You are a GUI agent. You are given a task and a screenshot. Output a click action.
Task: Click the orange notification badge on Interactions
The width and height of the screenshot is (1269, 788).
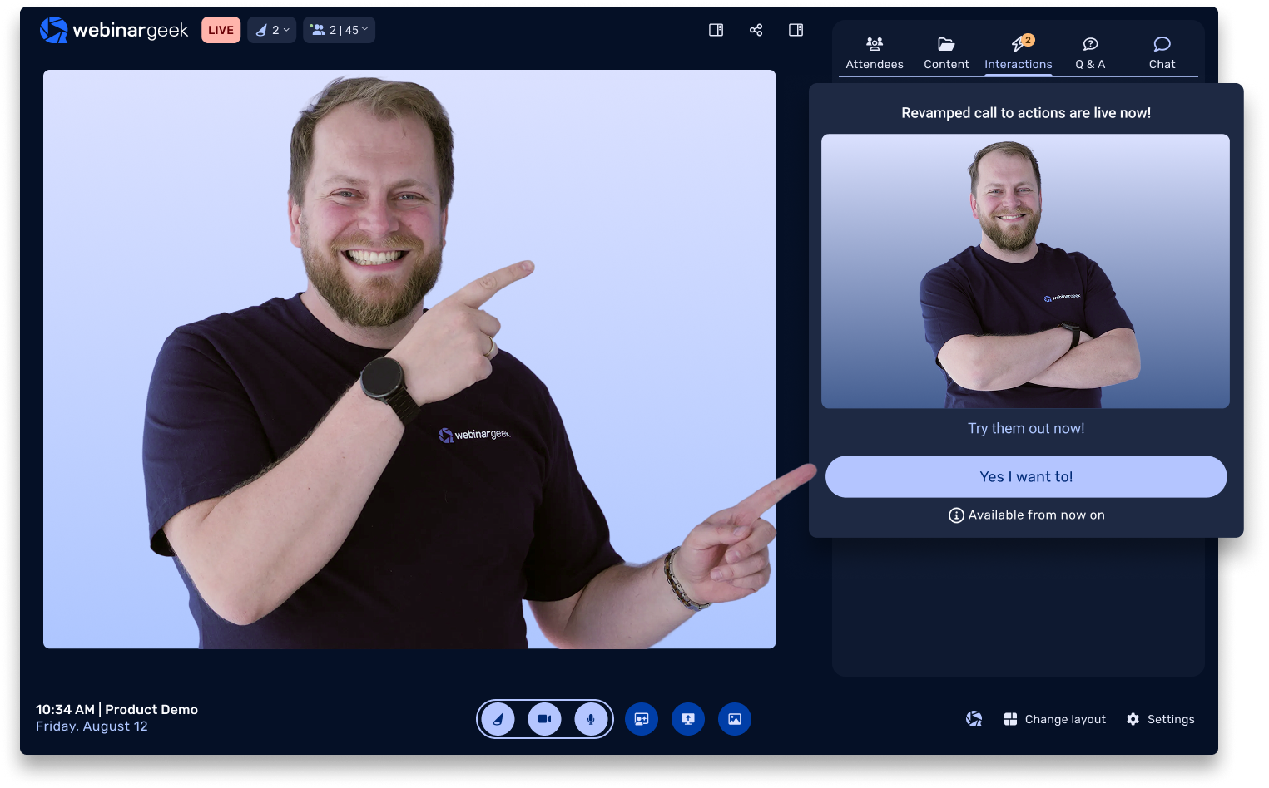point(1029,40)
